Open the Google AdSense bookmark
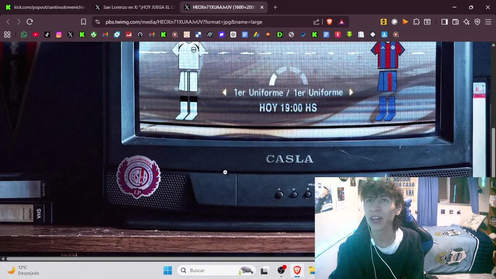 point(257,34)
